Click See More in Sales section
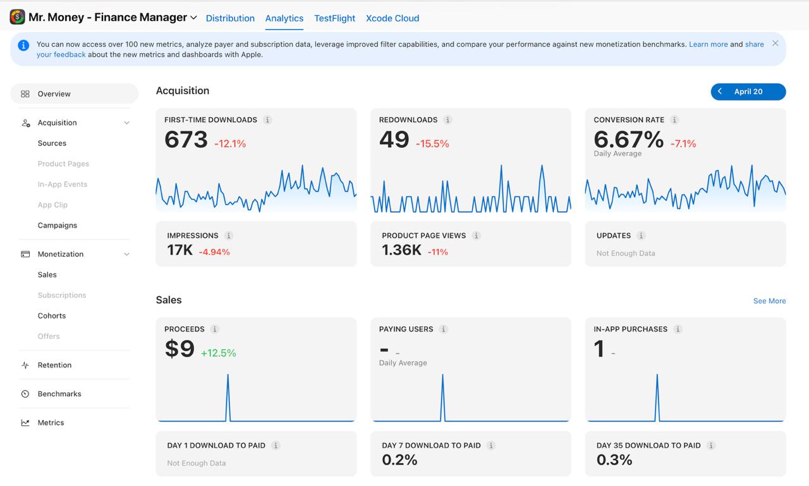809x486 pixels. pyautogui.click(x=769, y=301)
